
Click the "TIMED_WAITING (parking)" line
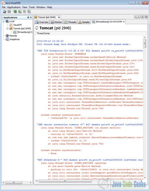[x=74, y=163]
